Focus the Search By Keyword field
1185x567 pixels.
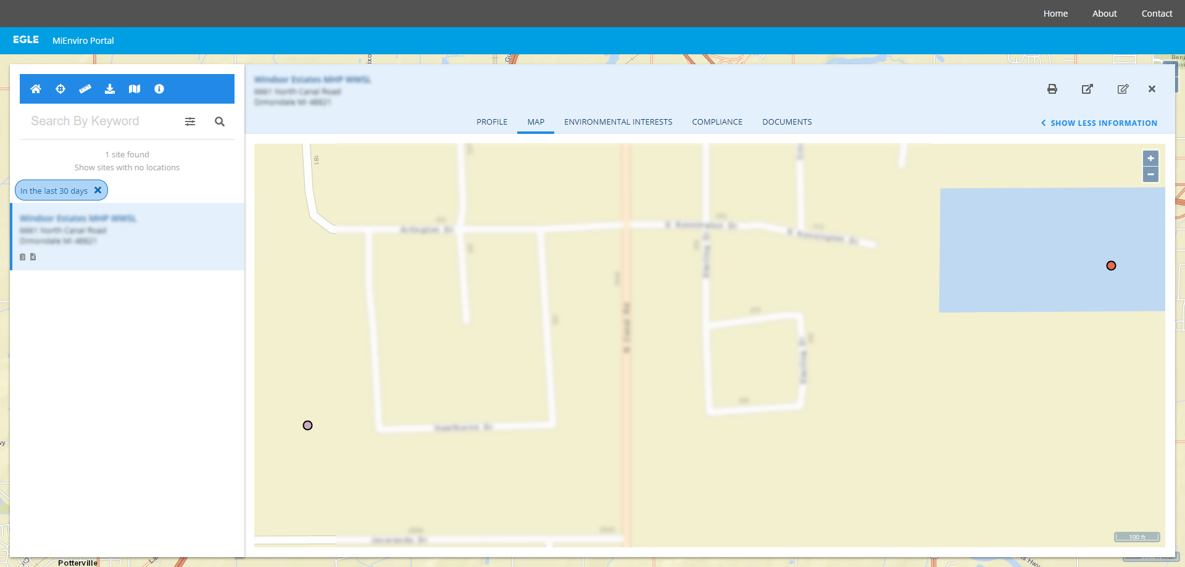point(102,122)
